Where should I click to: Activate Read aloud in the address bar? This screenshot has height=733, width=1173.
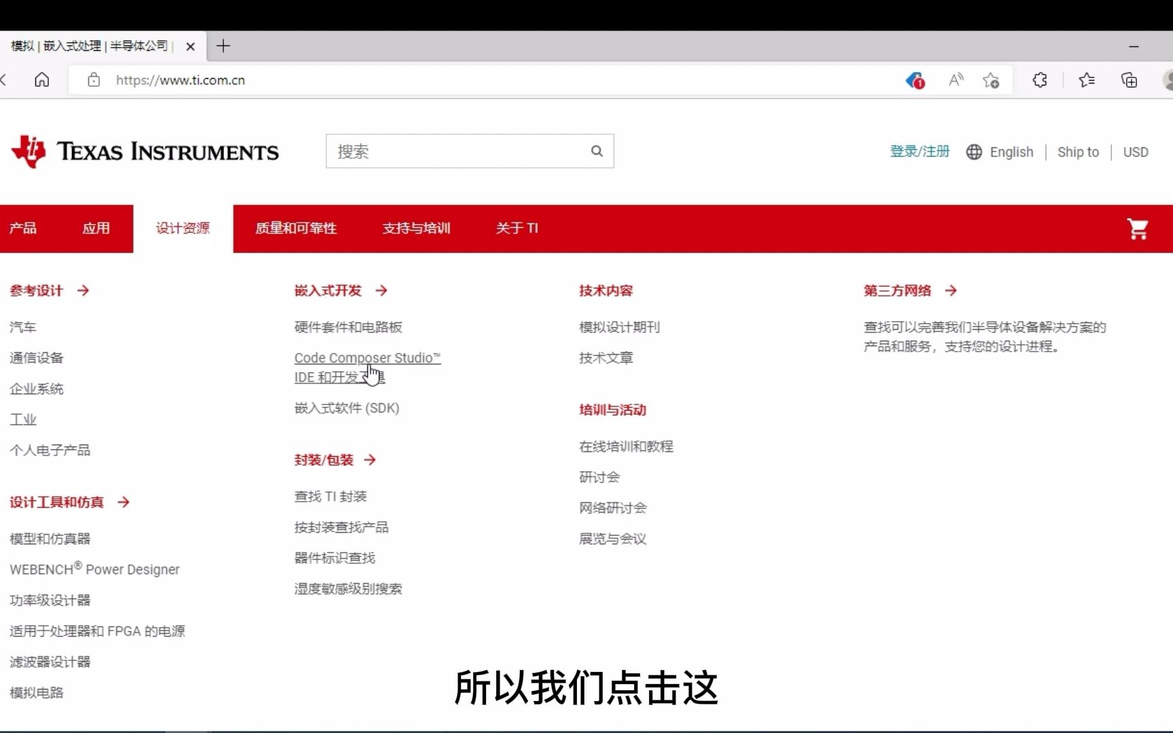tap(955, 80)
